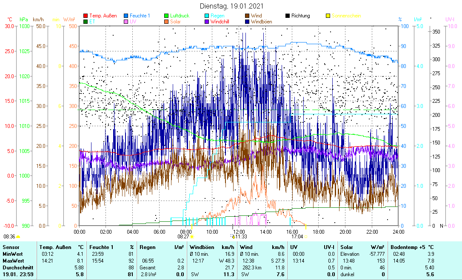Click the yellow Sonnenschein legend square
The image size is (462, 280).
click(328, 16)
